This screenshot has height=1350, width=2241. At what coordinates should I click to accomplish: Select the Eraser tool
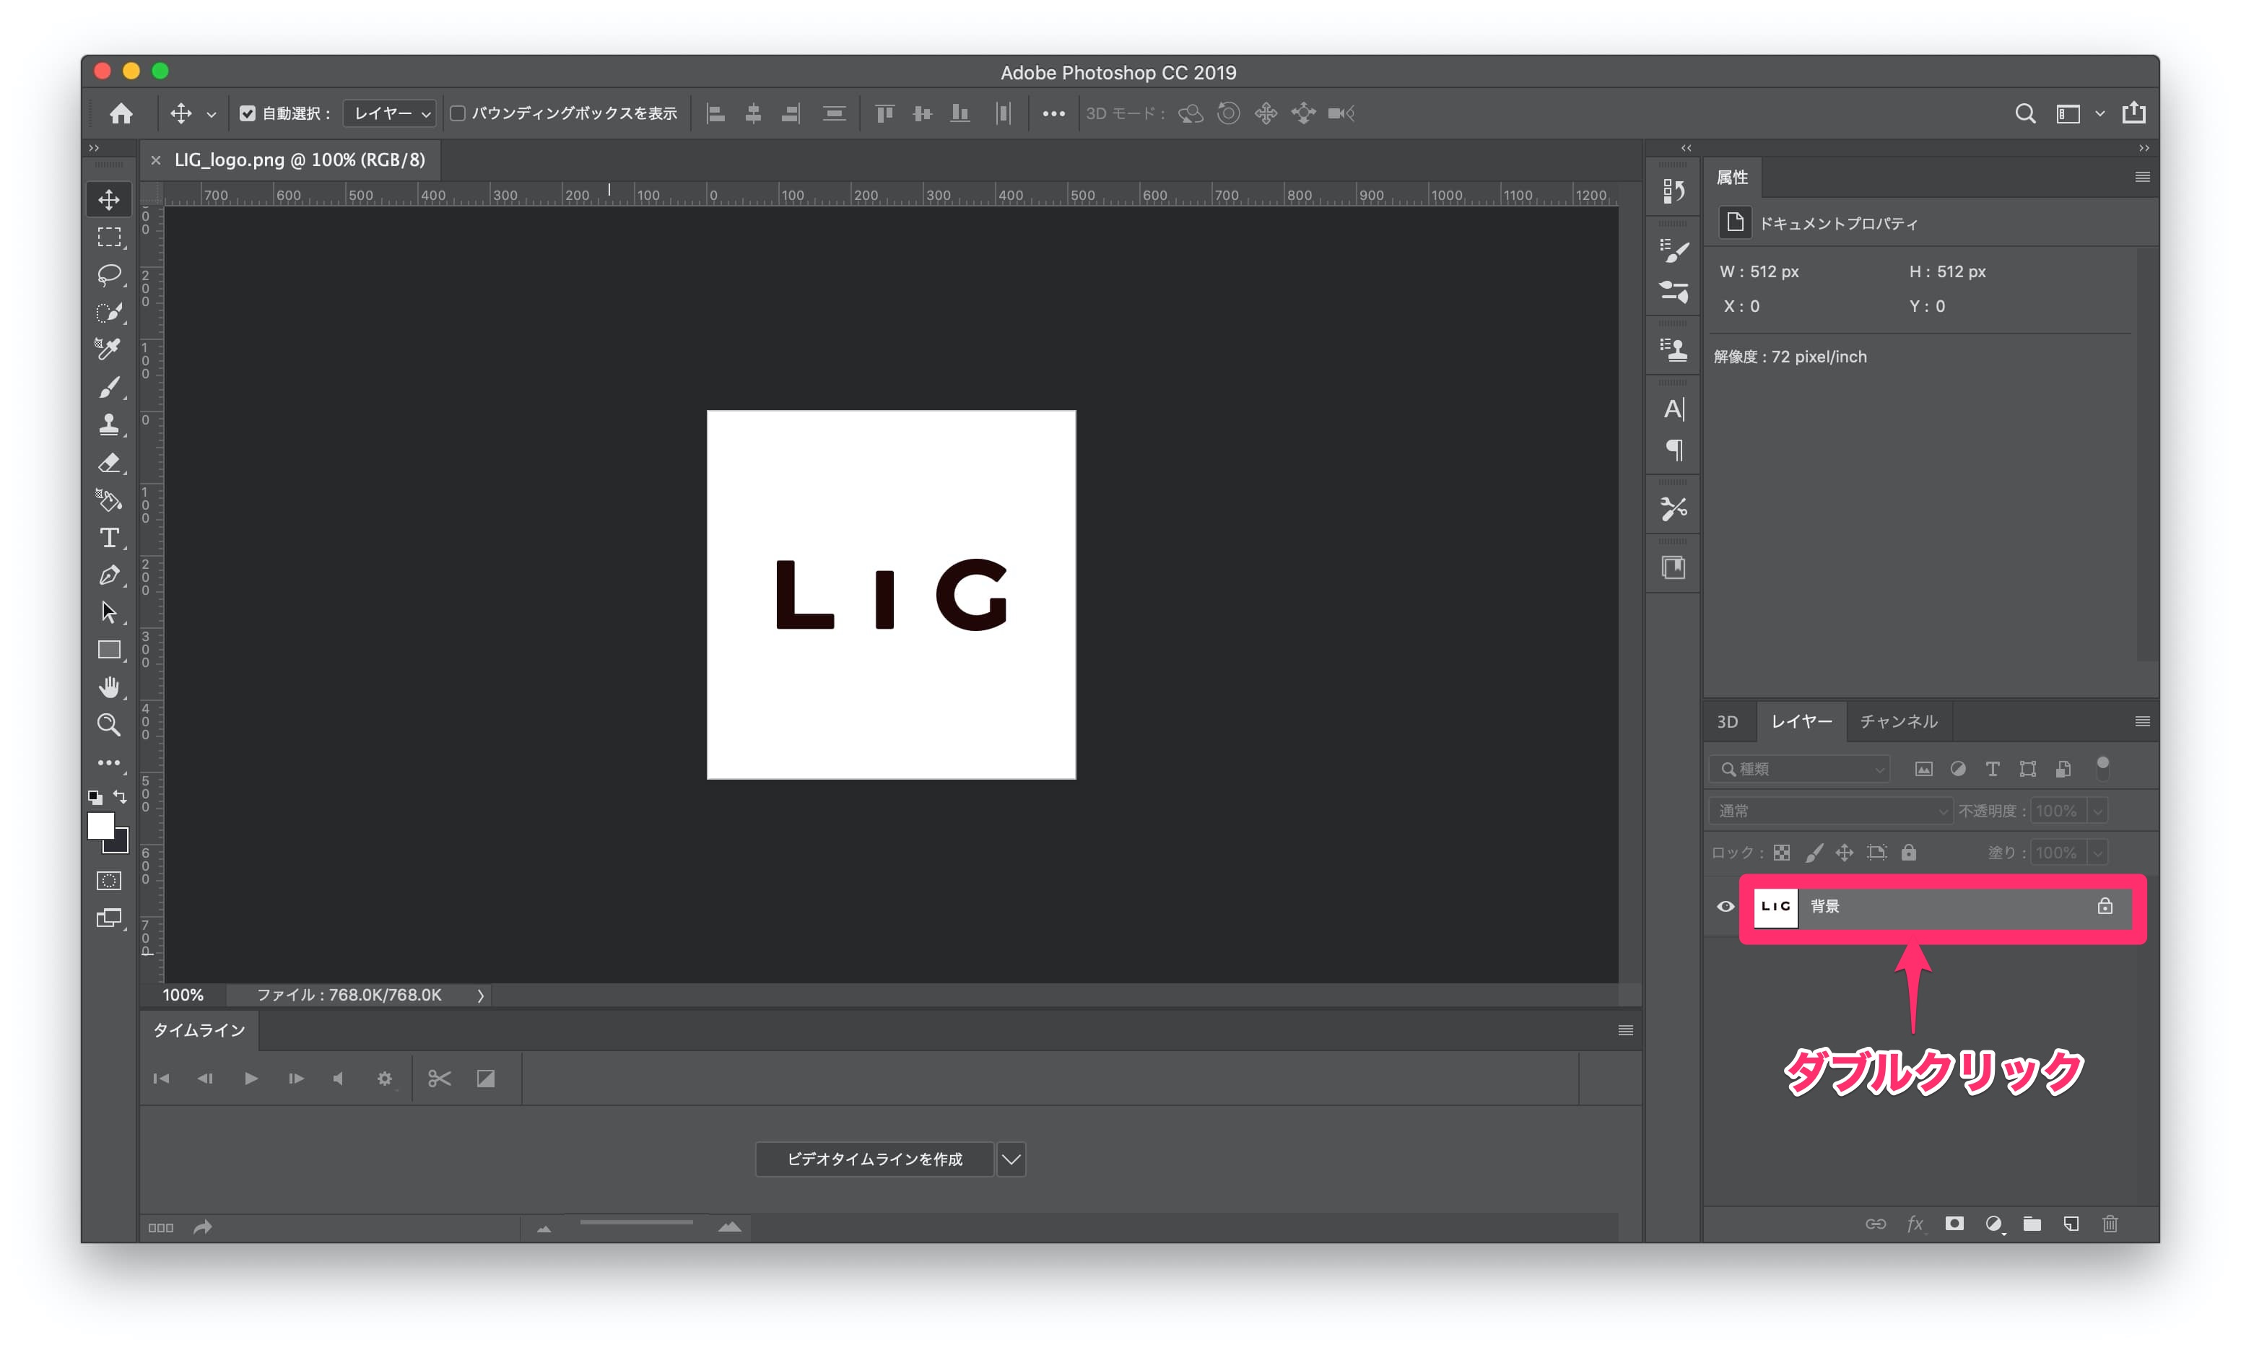[109, 461]
